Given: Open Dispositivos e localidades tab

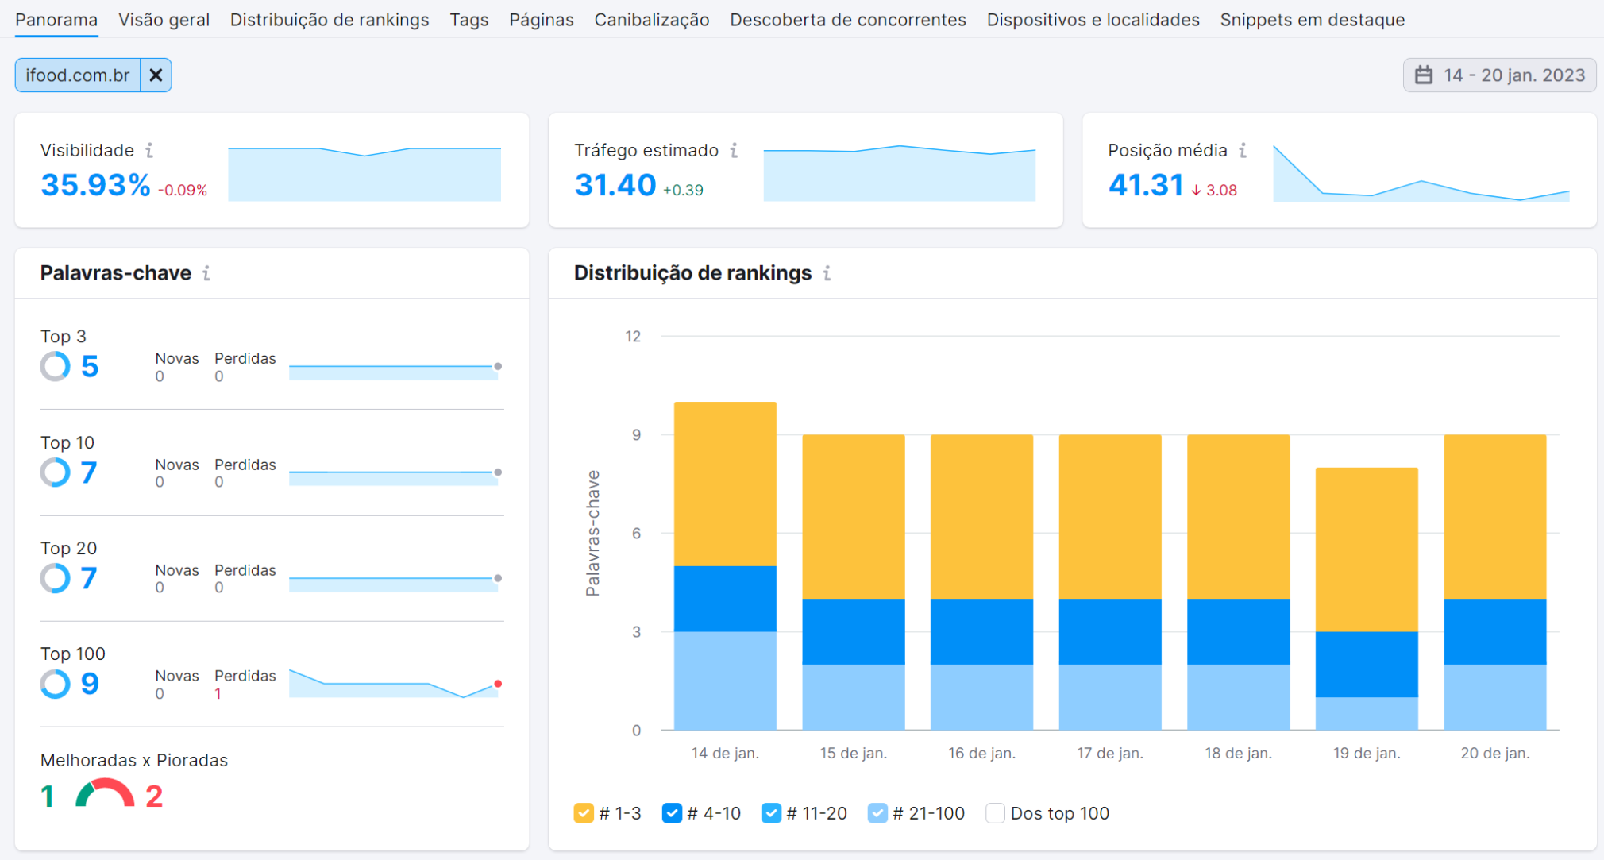Looking at the screenshot, I should click(x=1093, y=20).
